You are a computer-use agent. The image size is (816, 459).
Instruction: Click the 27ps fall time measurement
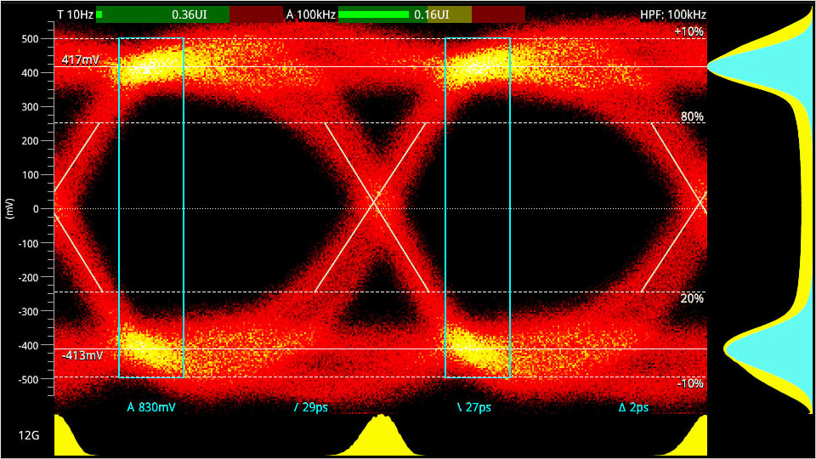point(474,407)
